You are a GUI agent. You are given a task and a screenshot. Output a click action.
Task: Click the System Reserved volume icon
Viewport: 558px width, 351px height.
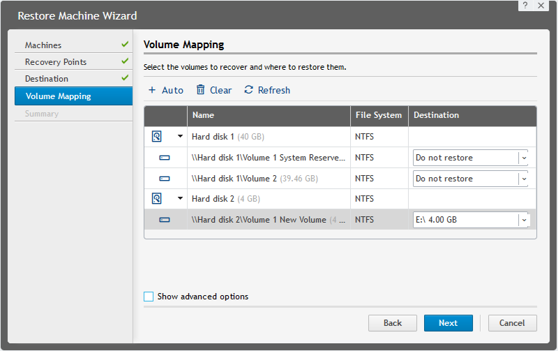pyautogui.click(x=165, y=158)
